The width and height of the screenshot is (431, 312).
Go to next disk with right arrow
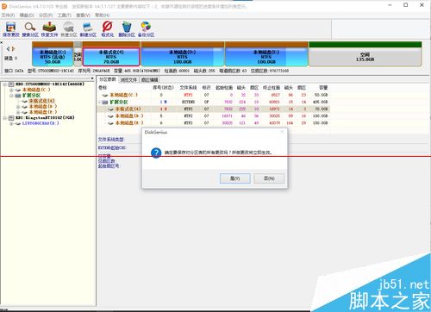(x=13, y=49)
